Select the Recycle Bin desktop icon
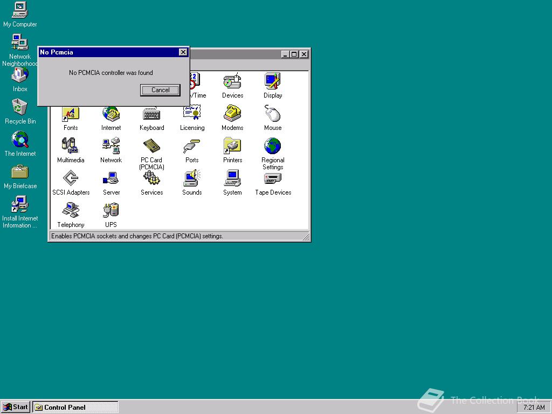Image resolution: width=552 pixels, height=414 pixels. [x=20, y=112]
